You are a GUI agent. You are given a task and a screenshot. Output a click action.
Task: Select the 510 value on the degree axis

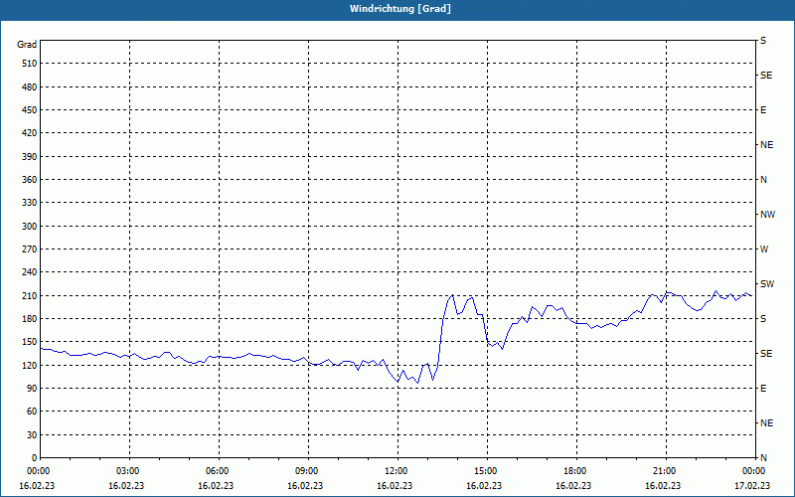tap(30, 64)
